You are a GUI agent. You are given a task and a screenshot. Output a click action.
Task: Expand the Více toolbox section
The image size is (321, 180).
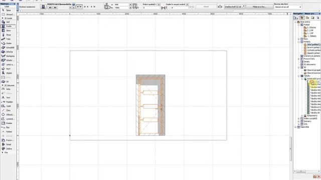pyautogui.click(x=3, y=152)
